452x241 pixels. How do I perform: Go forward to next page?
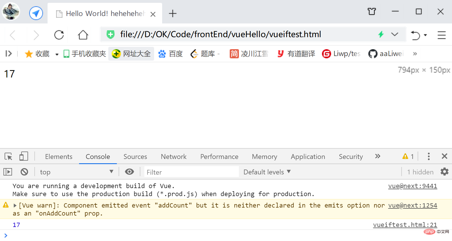(36, 35)
